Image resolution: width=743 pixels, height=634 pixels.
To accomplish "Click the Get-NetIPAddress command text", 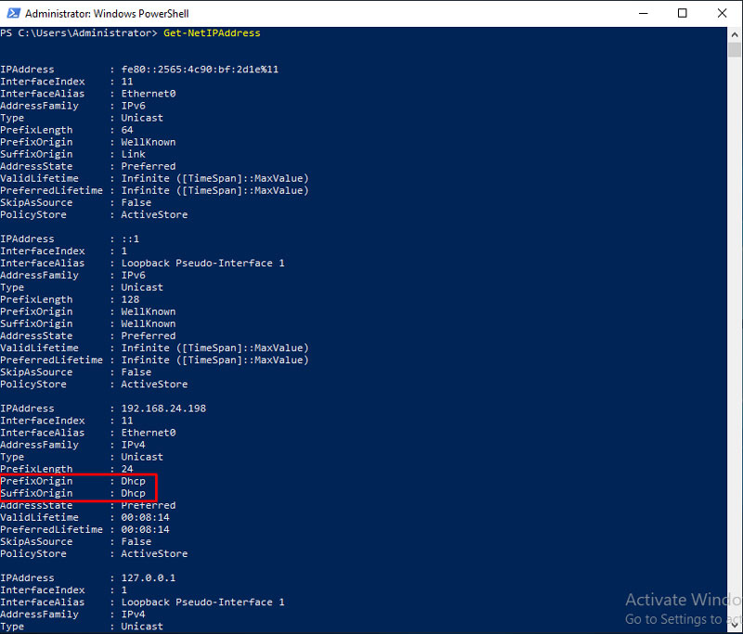I will tap(212, 33).
